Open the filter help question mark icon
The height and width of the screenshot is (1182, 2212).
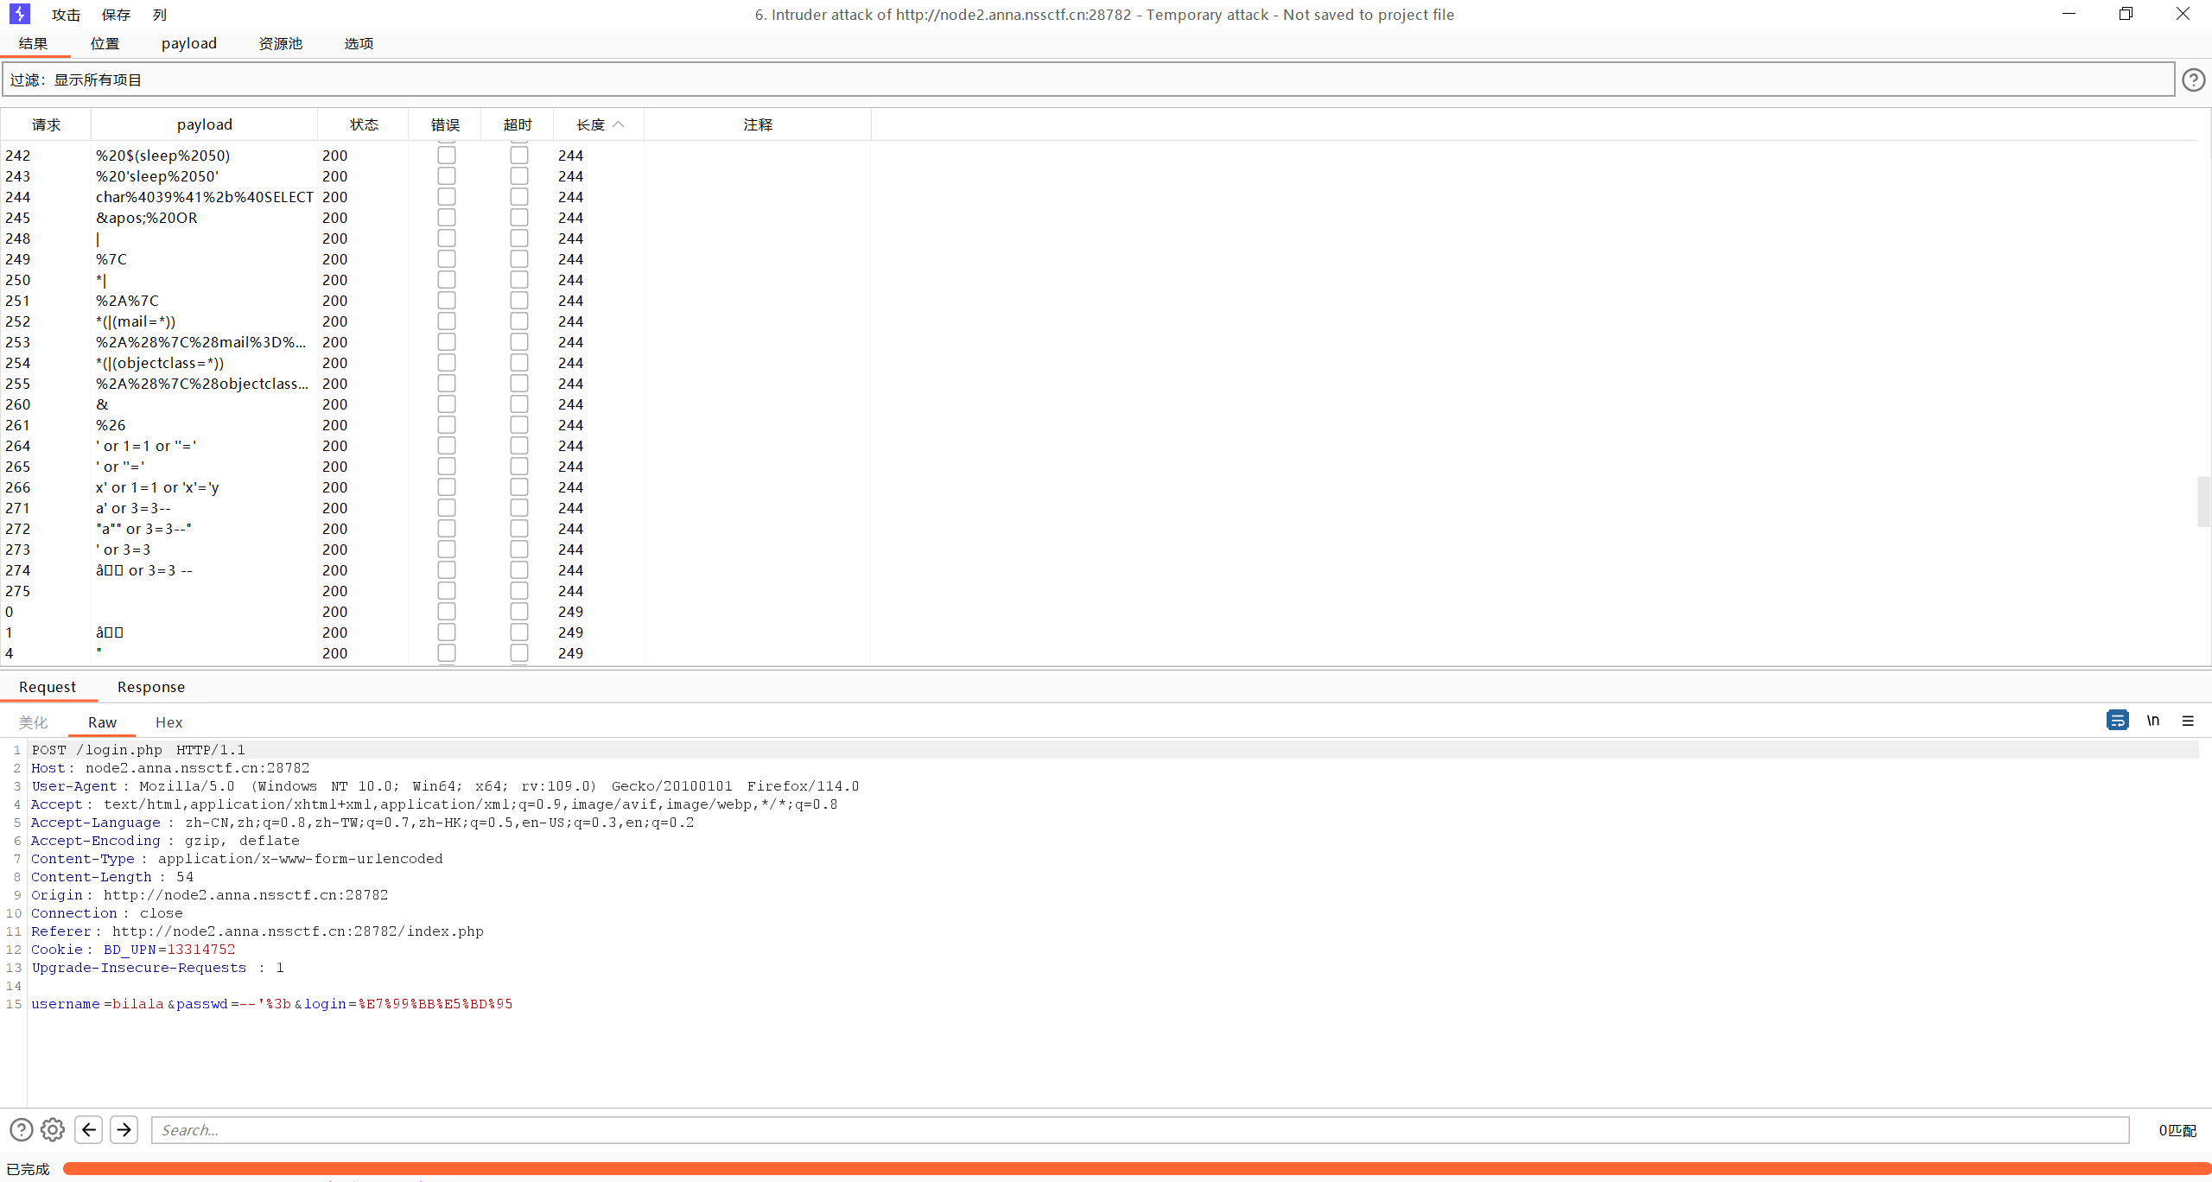pyautogui.click(x=2193, y=80)
